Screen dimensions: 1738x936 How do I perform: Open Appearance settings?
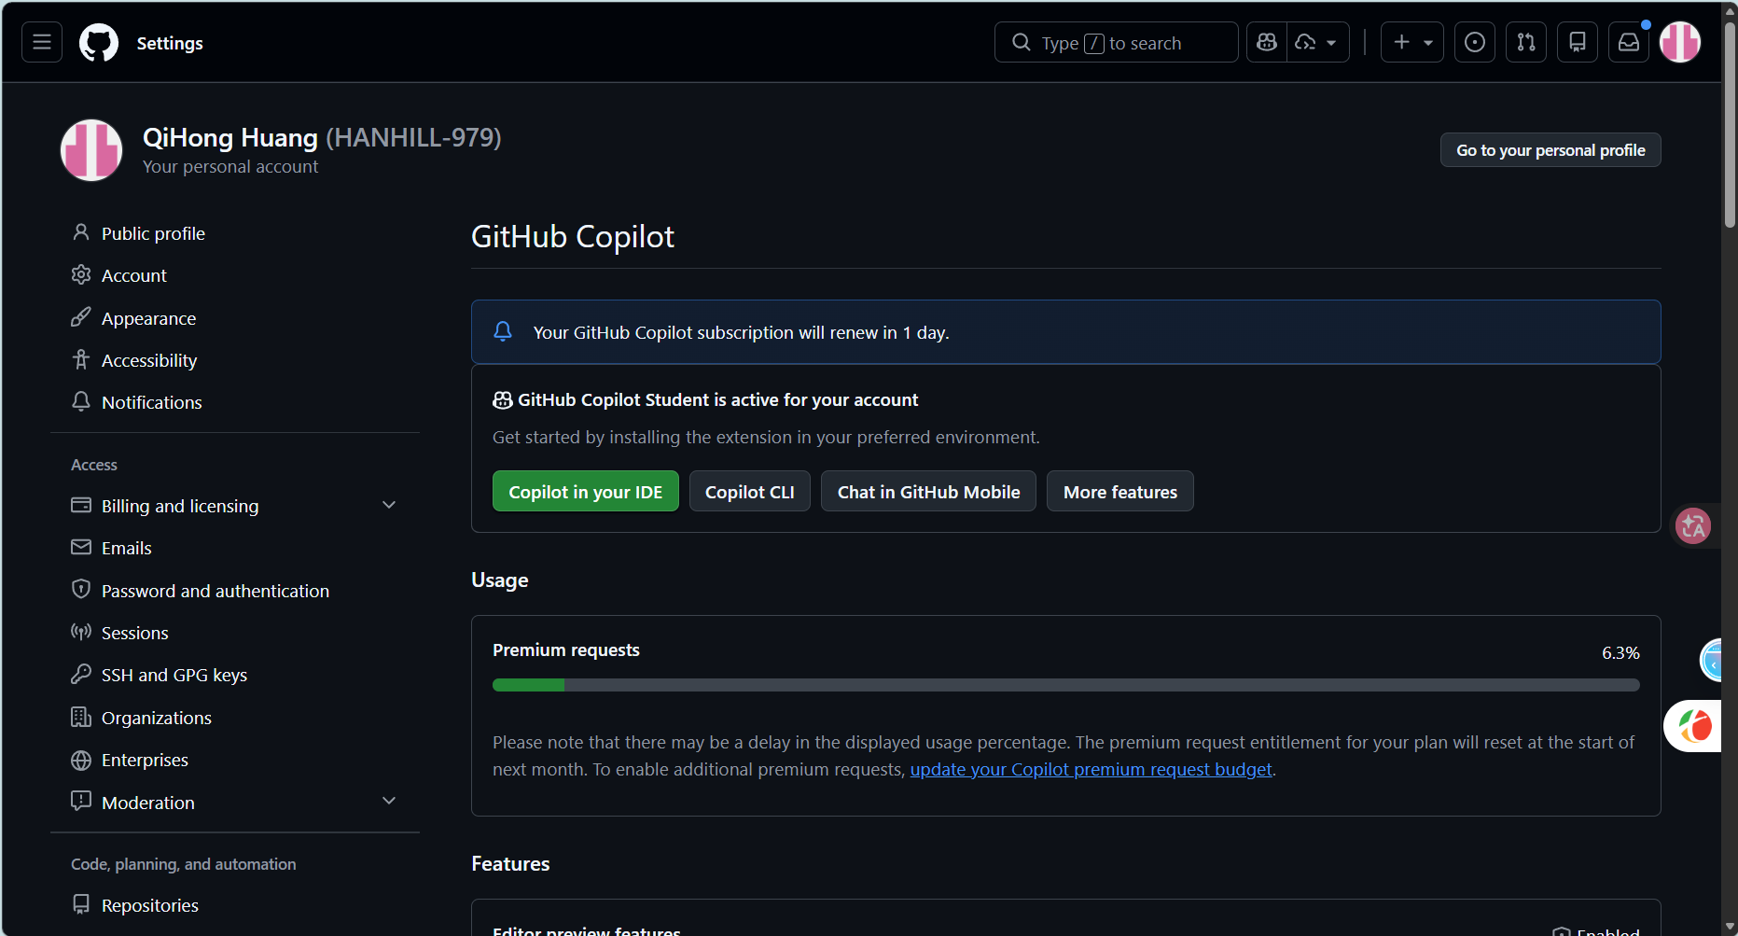tap(148, 318)
